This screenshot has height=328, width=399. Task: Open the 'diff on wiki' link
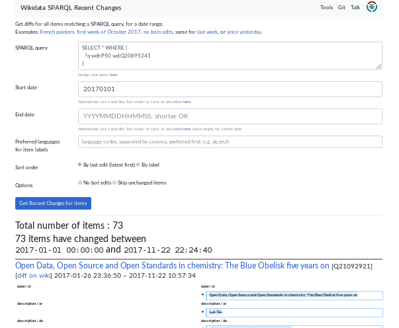(34, 276)
